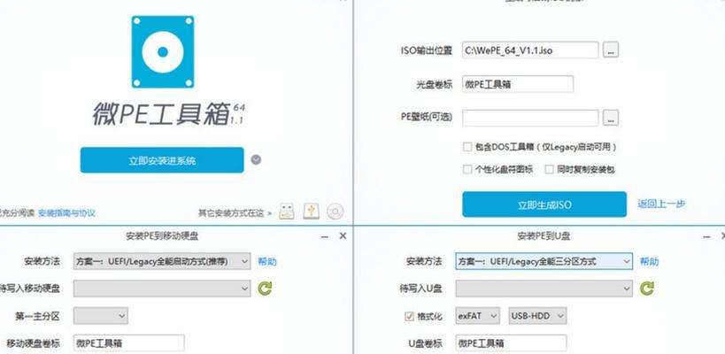Open the gray options arrow beside the install button
The height and width of the screenshot is (354, 725).
click(256, 159)
